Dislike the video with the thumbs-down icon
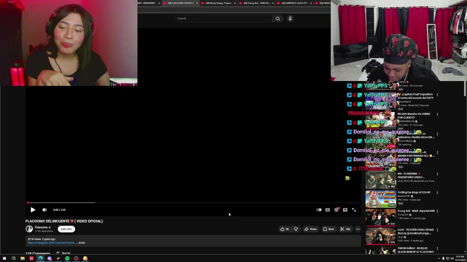Screen dimensions: 467x262 tap(296, 229)
